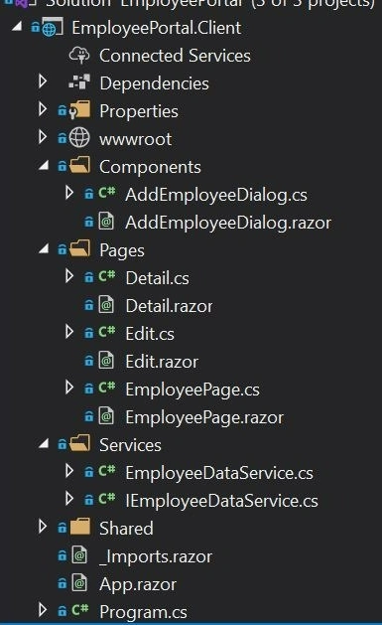Select EmployeePage.razor file name
The height and width of the screenshot is (625, 382).
click(204, 417)
